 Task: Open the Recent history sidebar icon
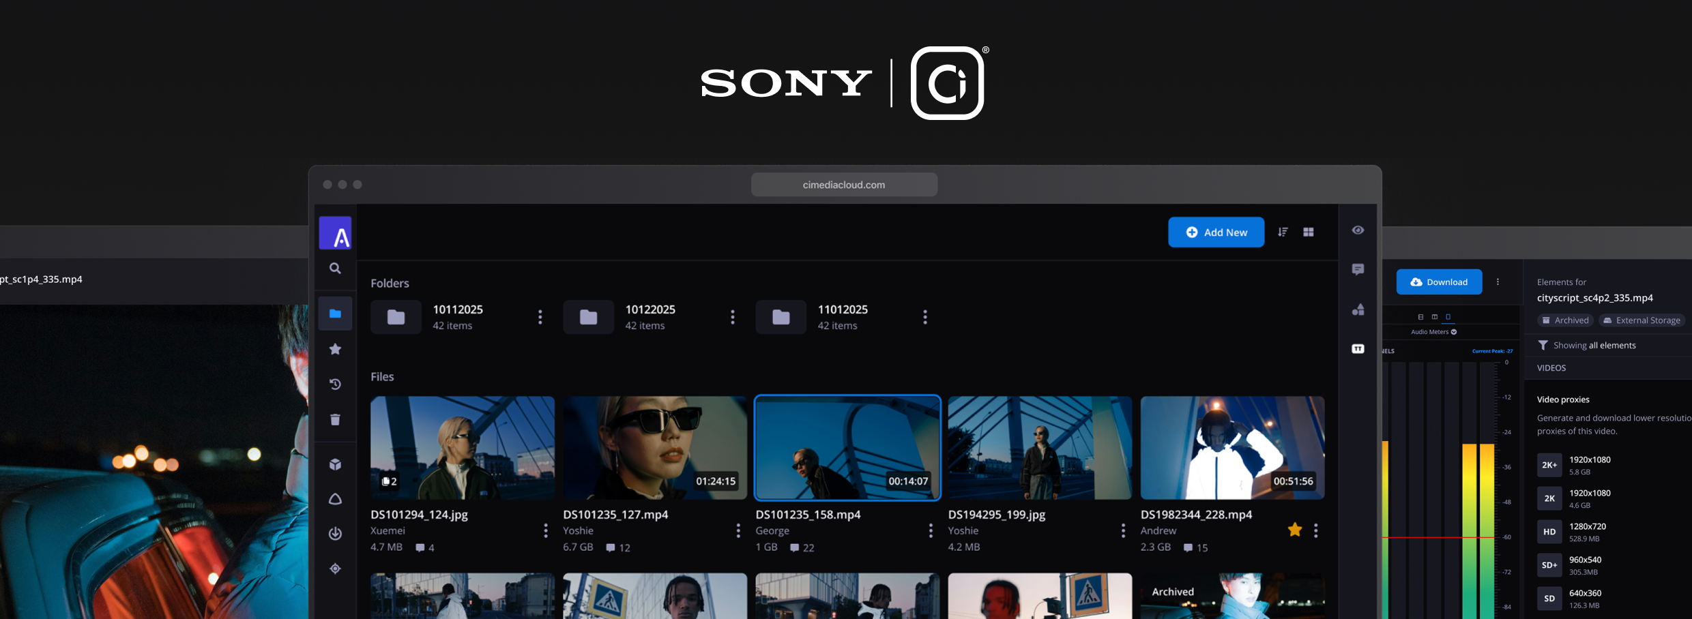coord(335,384)
